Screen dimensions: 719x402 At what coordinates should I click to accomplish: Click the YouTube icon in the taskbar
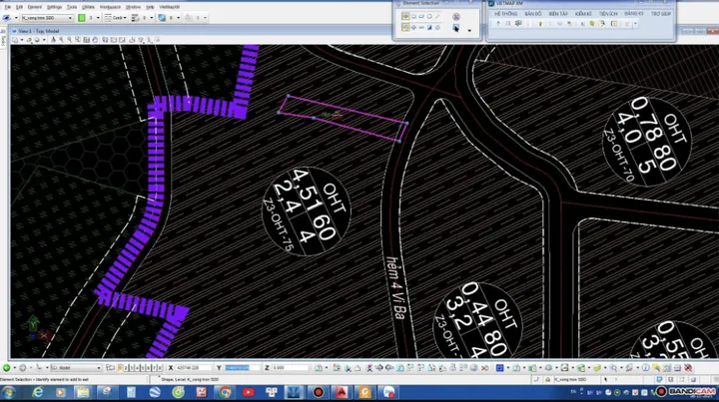[248, 392]
